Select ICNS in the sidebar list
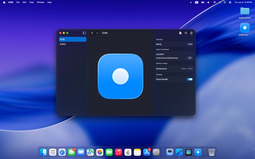 point(73,39)
